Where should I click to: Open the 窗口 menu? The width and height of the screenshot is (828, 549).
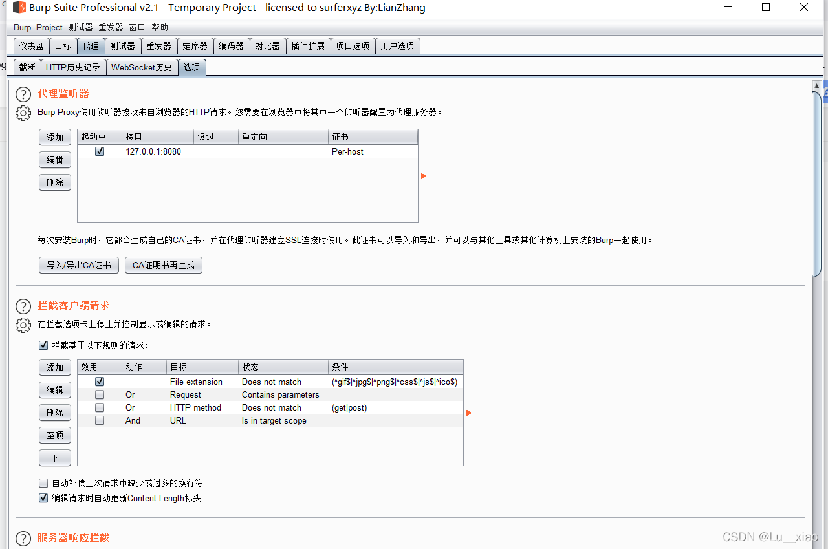coord(137,27)
